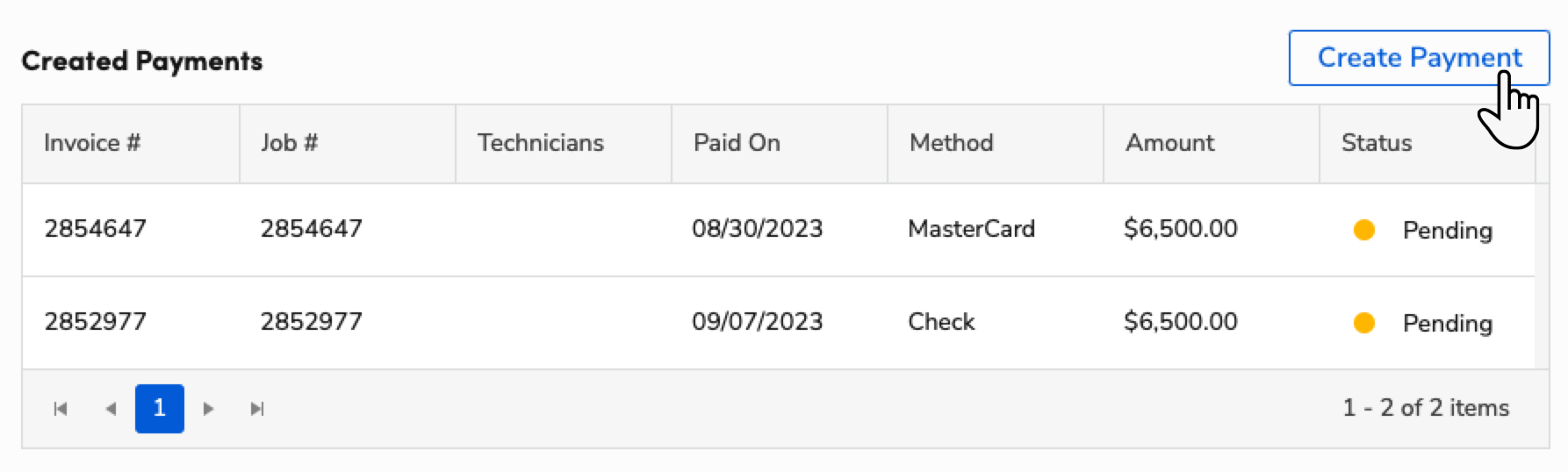Screen dimensions: 1568x472
Task: Click the Technicians column header
Action: pyautogui.click(x=540, y=143)
